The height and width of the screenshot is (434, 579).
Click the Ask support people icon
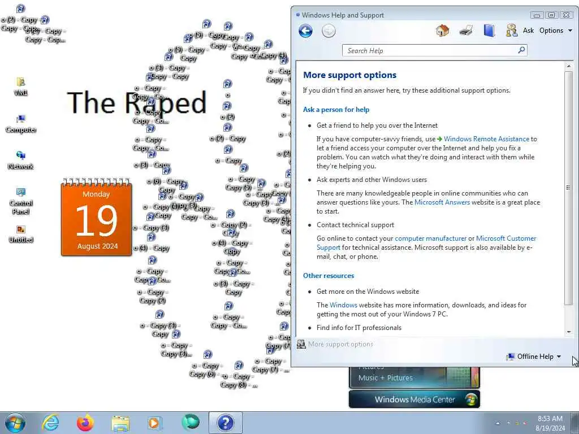point(511,31)
